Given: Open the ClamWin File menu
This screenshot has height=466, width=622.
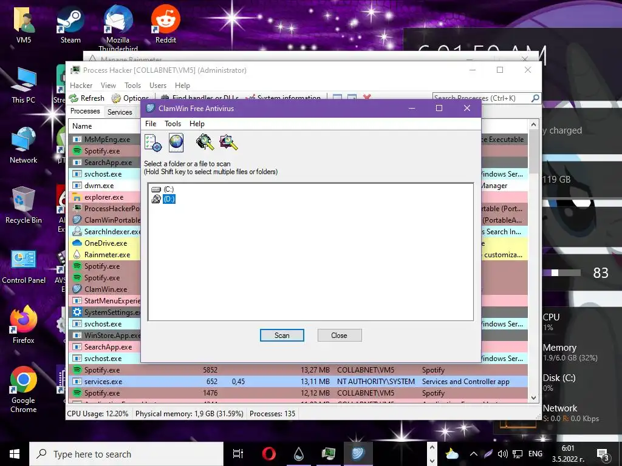Looking at the screenshot, I should tap(151, 124).
